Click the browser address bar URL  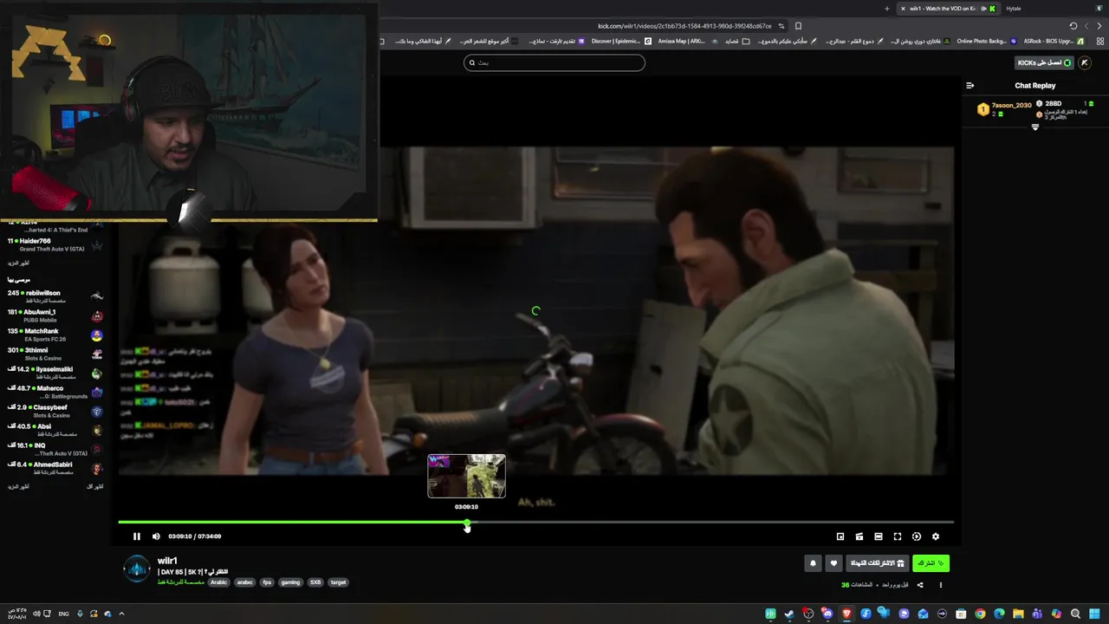684,26
